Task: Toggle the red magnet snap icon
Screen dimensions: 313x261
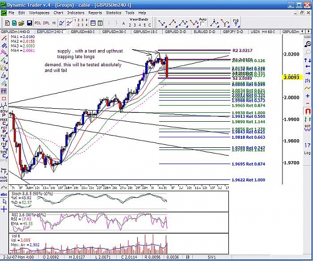Action: tap(307, 111)
